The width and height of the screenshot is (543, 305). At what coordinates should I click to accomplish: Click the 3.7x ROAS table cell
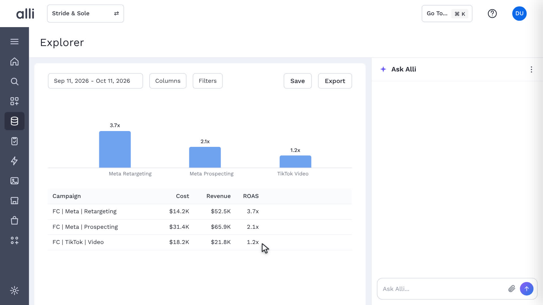[x=253, y=211]
